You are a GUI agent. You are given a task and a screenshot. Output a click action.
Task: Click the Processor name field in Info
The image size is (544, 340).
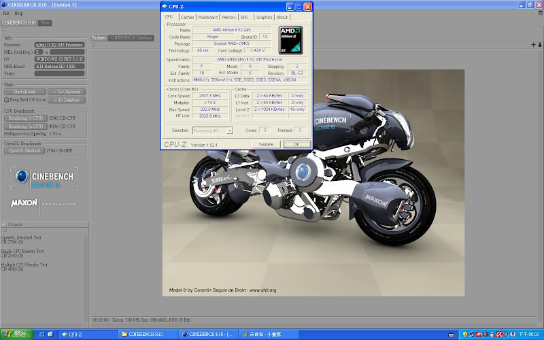[59, 45]
